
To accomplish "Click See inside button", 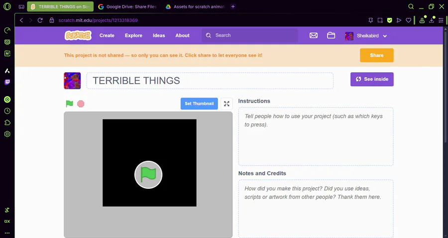I will 372,79.
